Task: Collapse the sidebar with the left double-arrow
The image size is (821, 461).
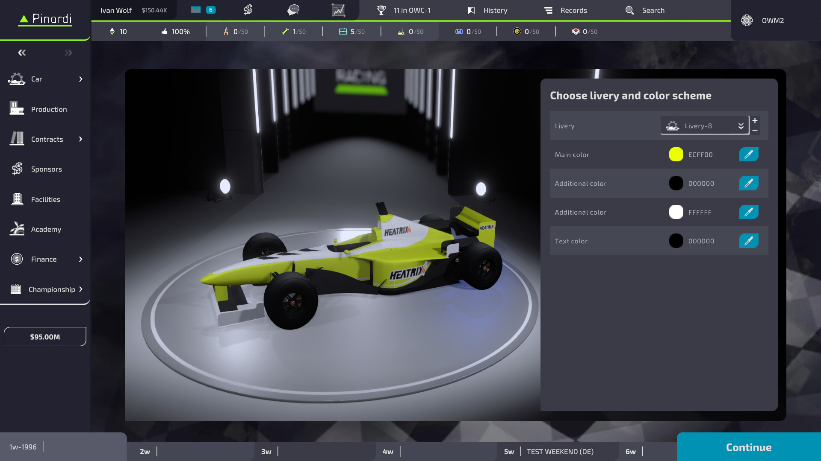Action: pyautogui.click(x=22, y=52)
